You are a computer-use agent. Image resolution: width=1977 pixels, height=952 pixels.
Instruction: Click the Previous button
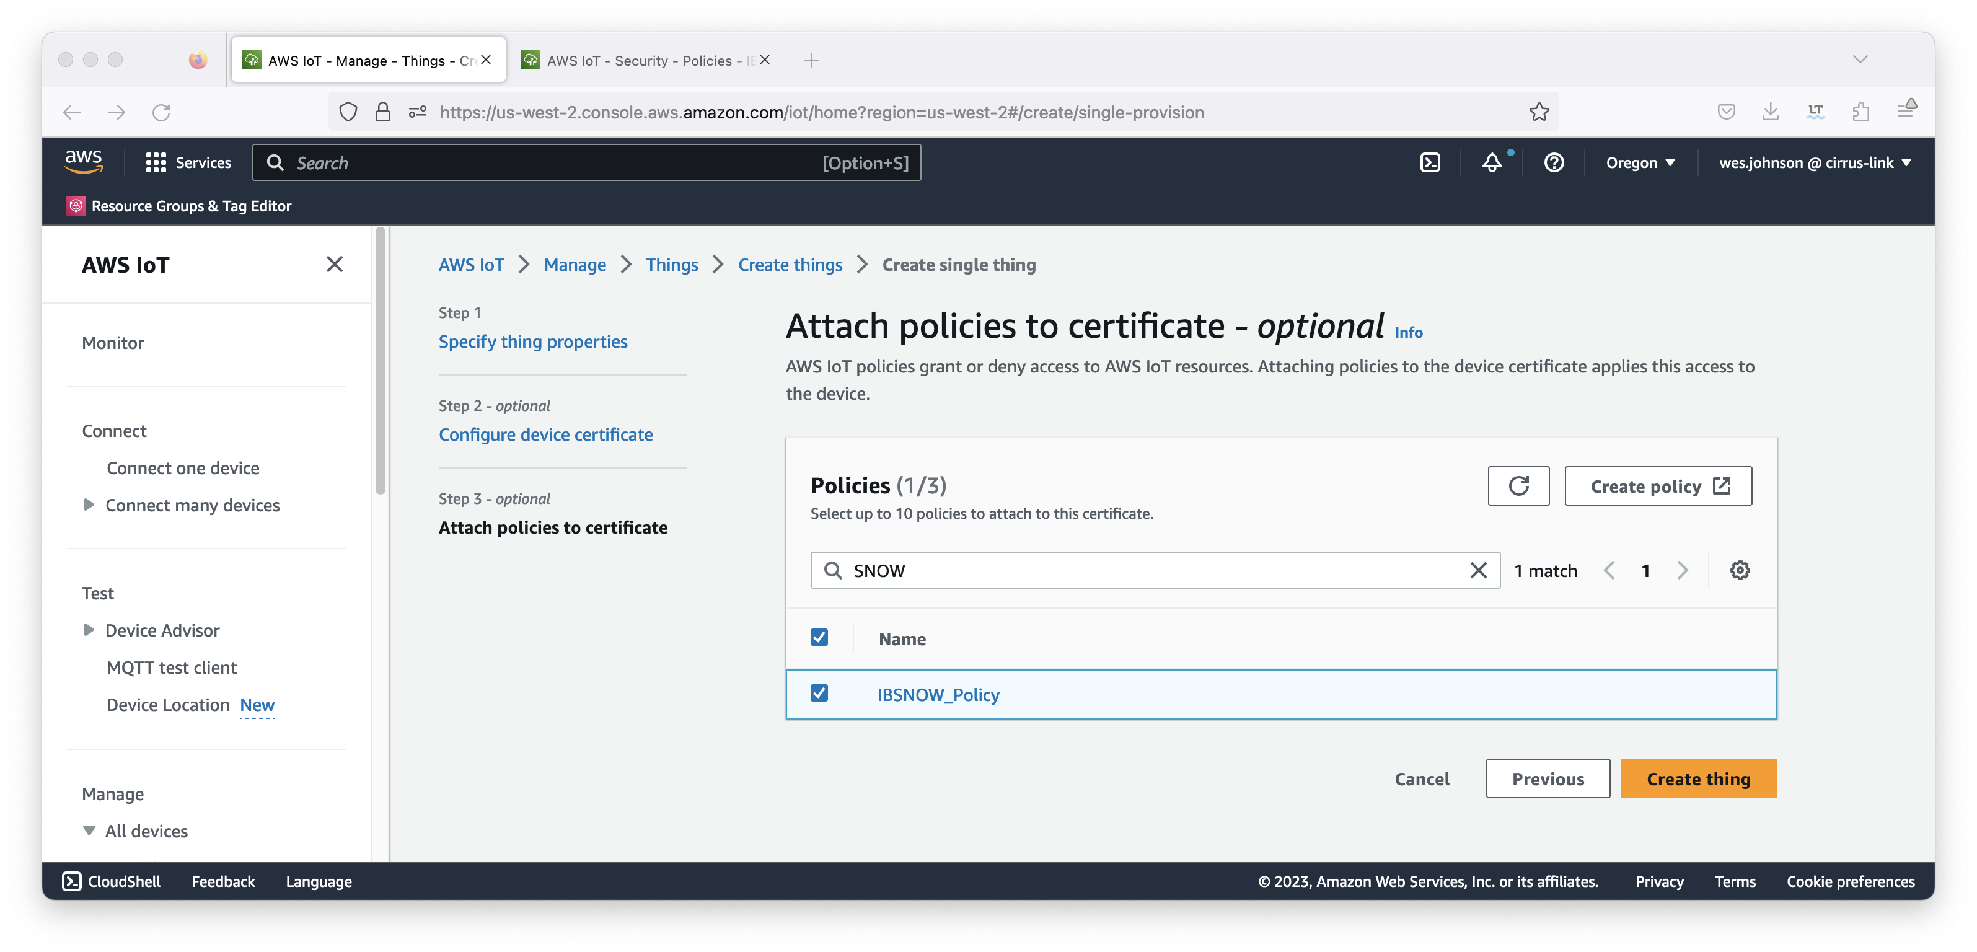click(x=1548, y=778)
